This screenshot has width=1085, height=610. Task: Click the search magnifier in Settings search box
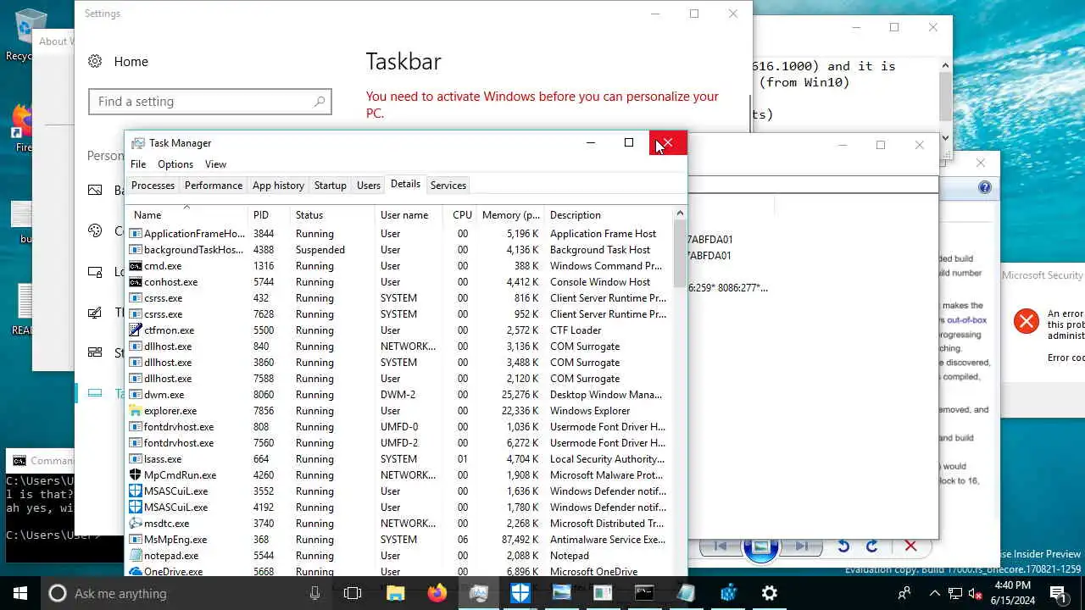tap(320, 102)
